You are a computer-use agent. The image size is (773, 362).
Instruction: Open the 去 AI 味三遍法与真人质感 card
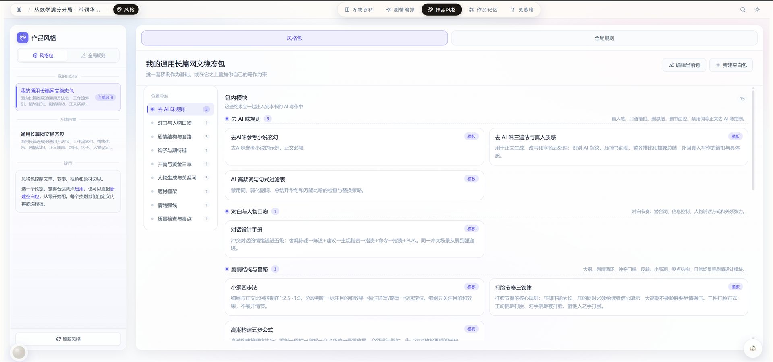coord(618,146)
